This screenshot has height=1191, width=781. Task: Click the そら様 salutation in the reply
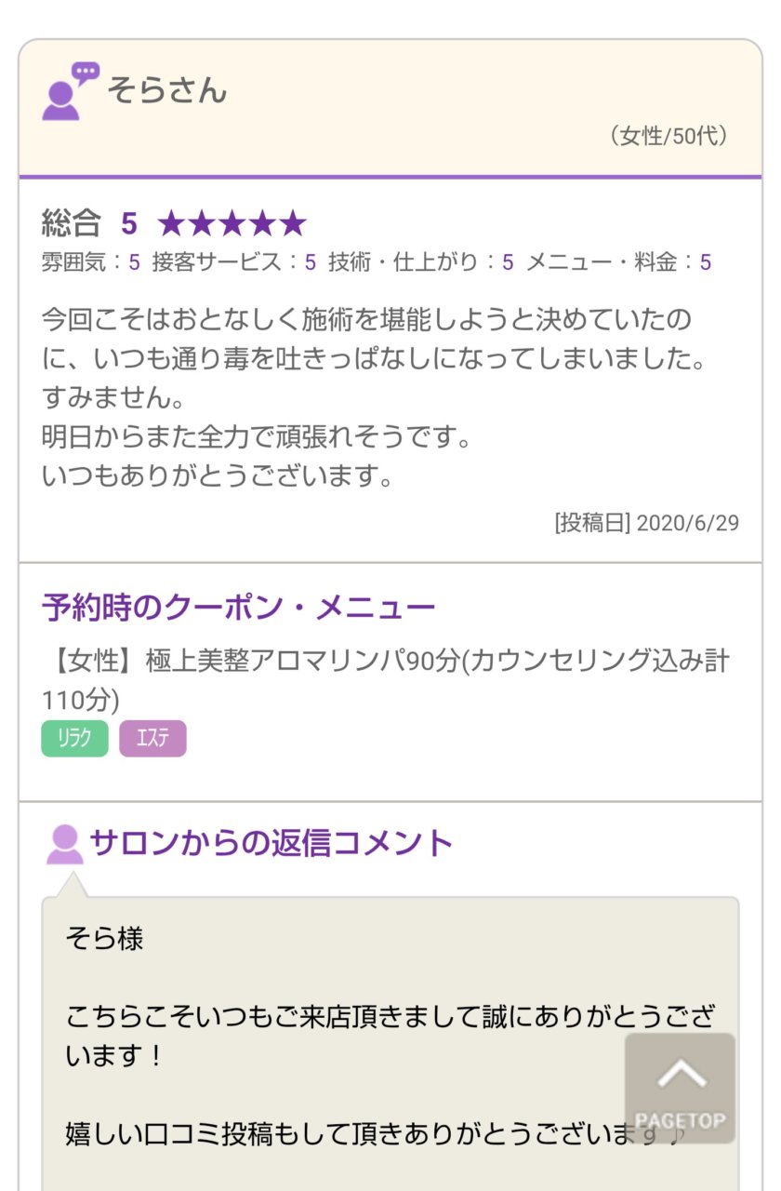[x=104, y=939]
